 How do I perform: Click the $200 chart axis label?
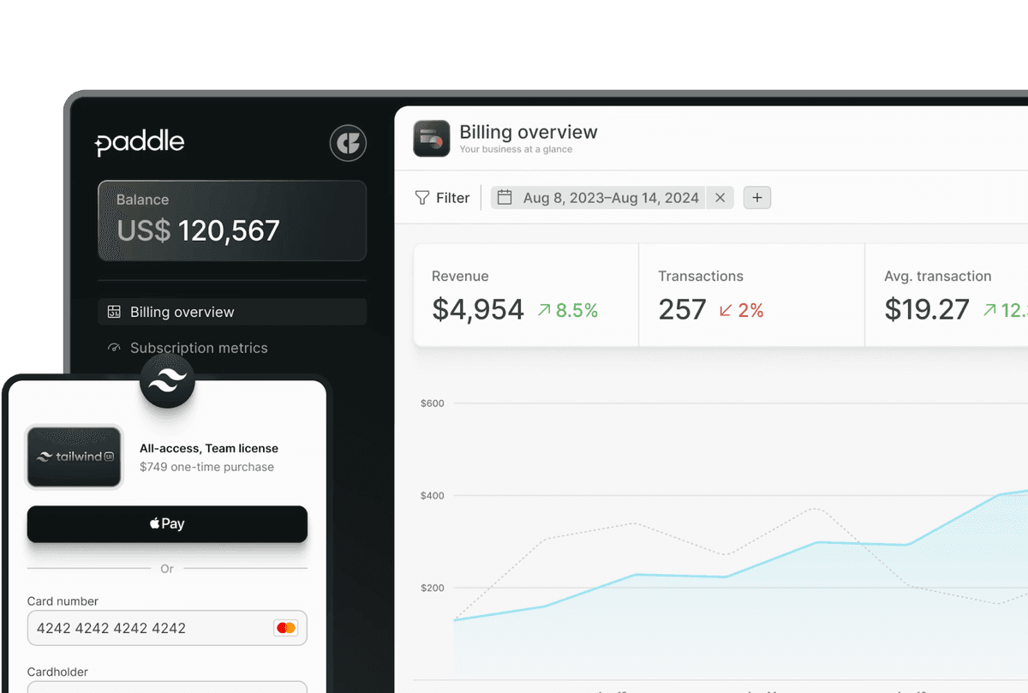[433, 588]
